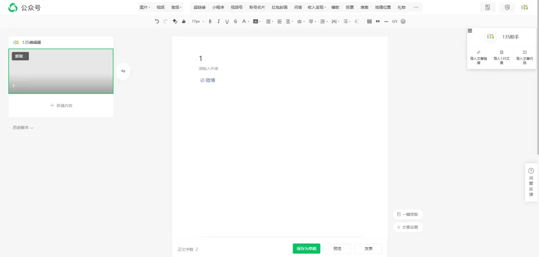Click the 视频 insert option
This screenshot has width=539, height=257.
point(161,7)
